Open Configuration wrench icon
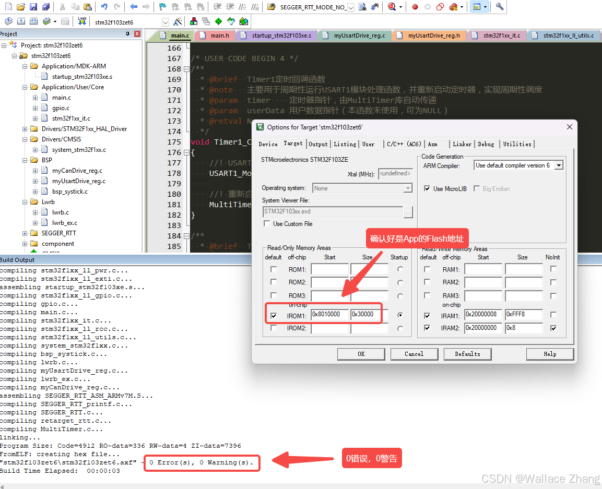The image size is (602, 489). (500, 7)
